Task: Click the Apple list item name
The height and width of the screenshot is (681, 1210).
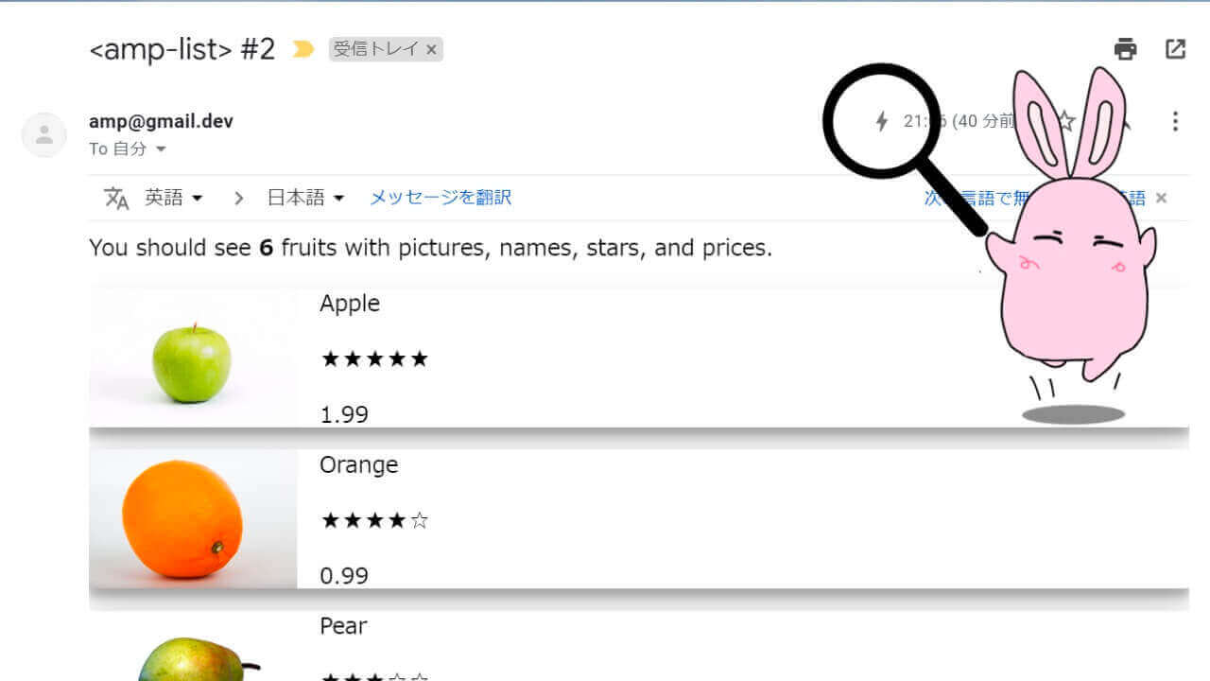Action: [x=350, y=304]
